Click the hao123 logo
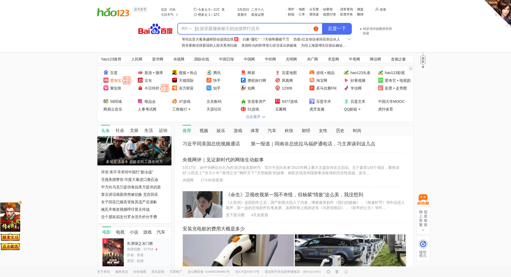Image resolution: width=511 pixels, height=277 pixels. (x=113, y=12)
